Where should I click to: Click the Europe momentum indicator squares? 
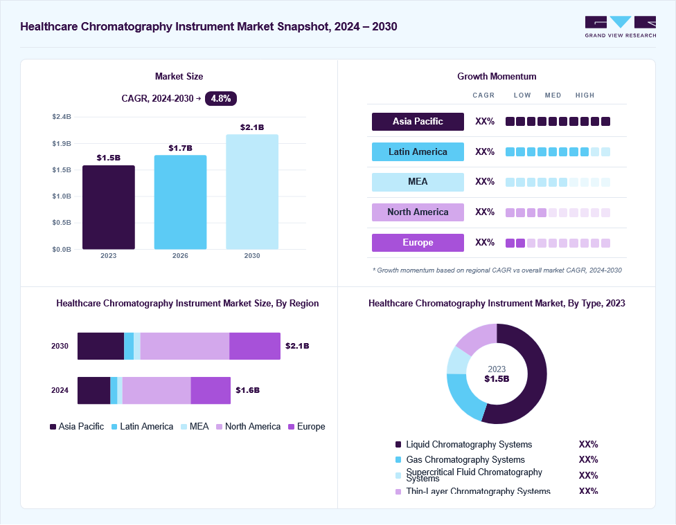[558, 243]
